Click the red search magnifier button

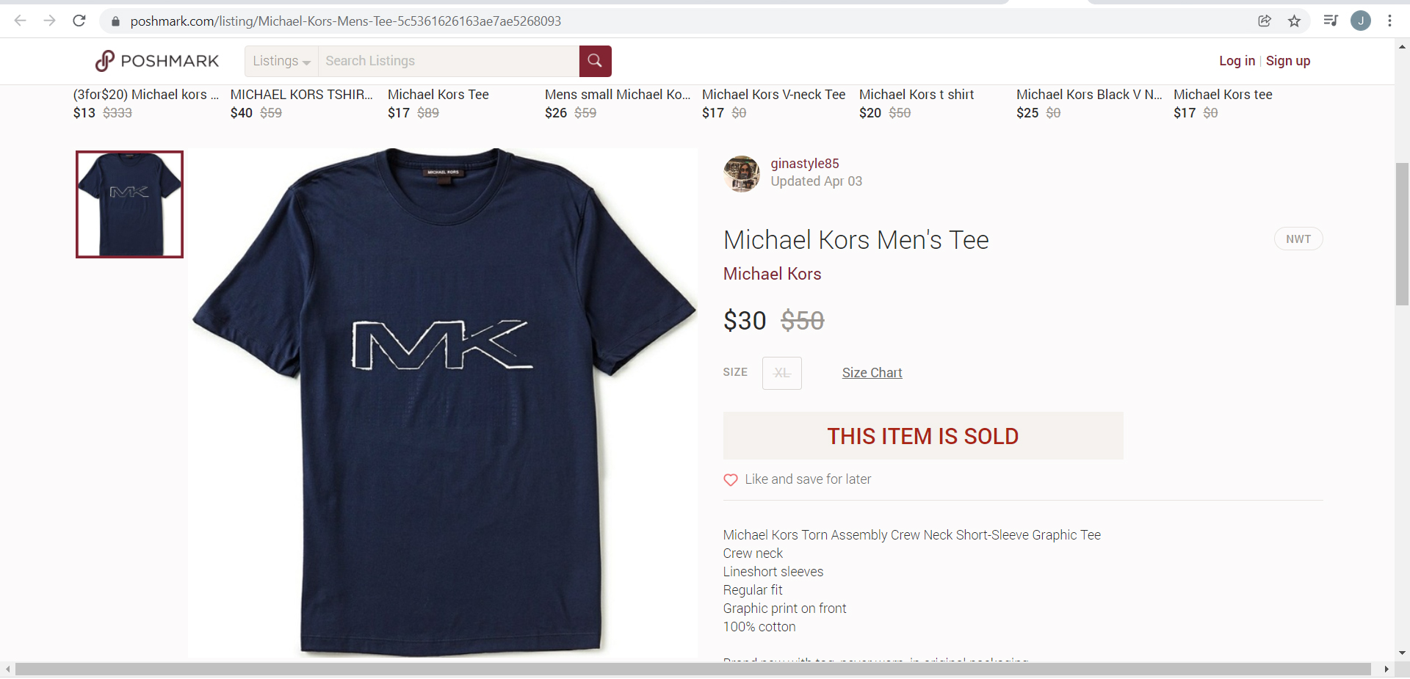(595, 61)
